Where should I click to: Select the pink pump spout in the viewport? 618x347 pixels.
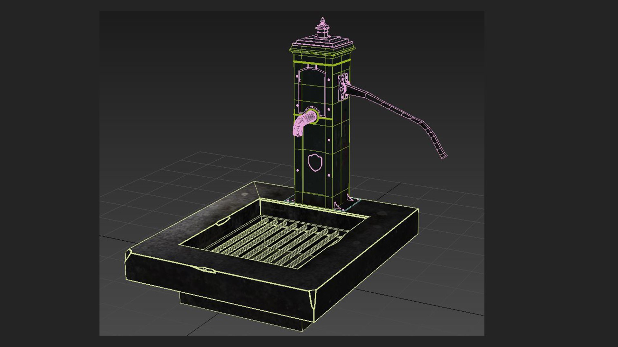[x=304, y=123]
